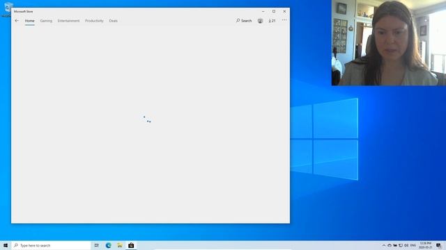View the 21 pending downloads and updates
The height and width of the screenshot is (250, 446).
click(x=272, y=21)
